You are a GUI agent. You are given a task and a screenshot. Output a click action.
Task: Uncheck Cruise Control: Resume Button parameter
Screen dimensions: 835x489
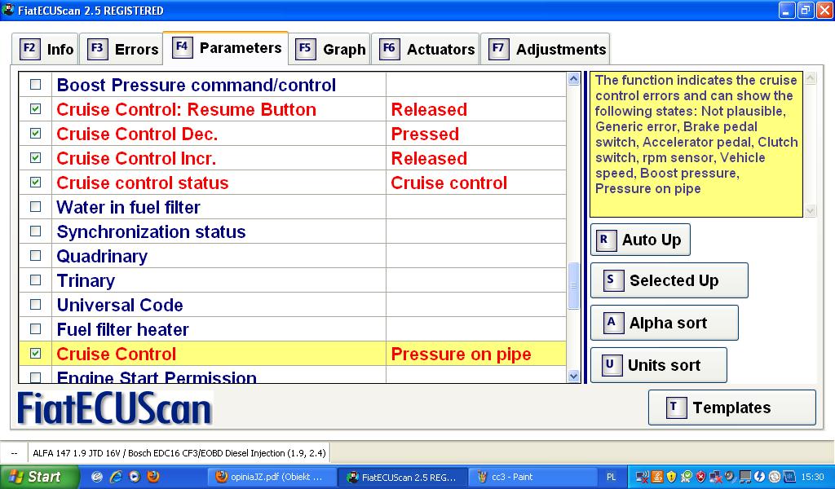coord(35,108)
